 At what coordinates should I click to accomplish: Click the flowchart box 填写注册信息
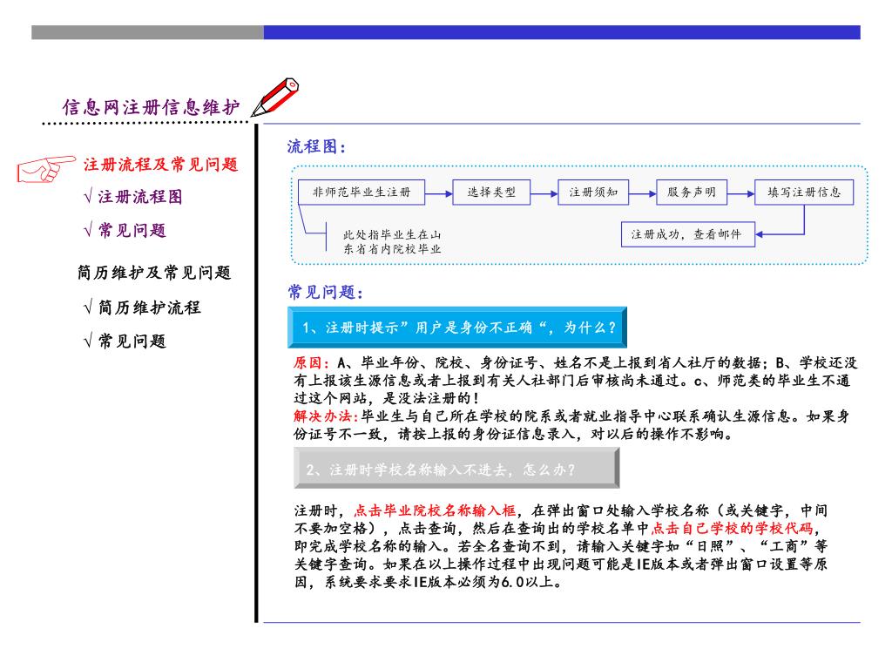pos(804,193)
